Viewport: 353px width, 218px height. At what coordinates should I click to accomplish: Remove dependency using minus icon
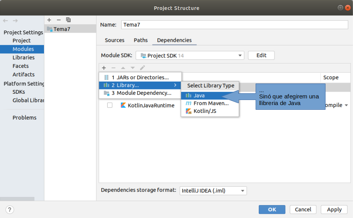click(x=113, y=68)
